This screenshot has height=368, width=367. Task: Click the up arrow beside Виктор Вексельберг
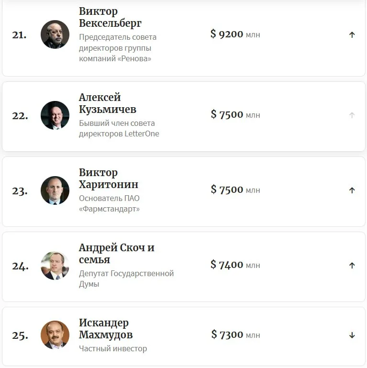[352, 34]
